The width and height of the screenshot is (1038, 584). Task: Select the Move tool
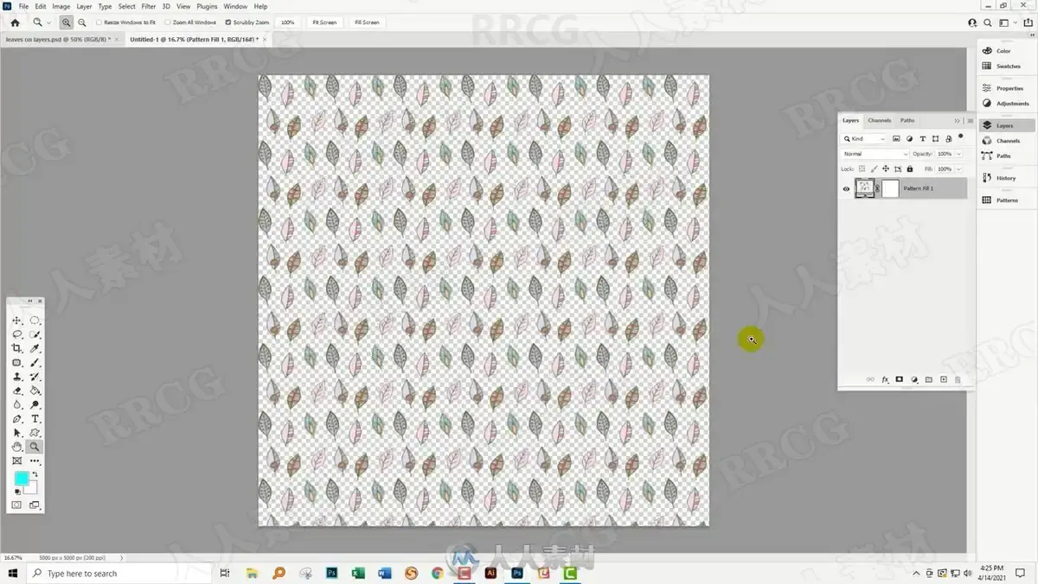pos(16,321)
